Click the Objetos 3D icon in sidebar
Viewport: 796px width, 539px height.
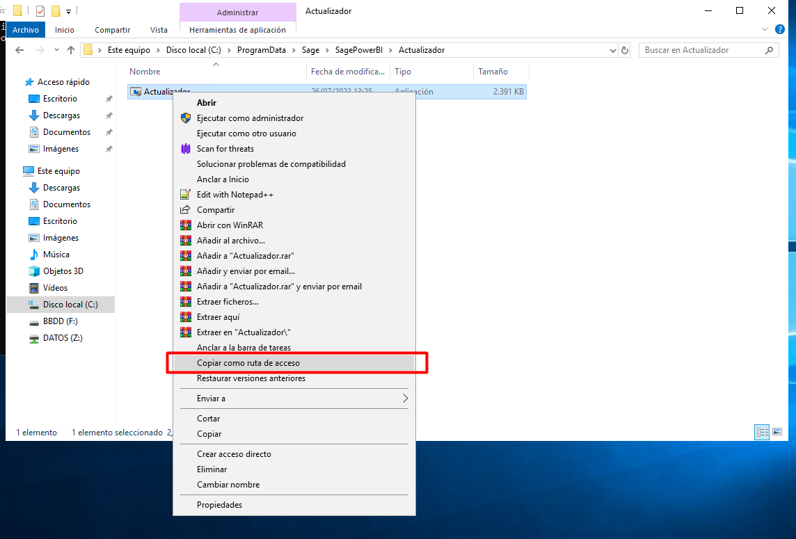[x=34, y=271]
